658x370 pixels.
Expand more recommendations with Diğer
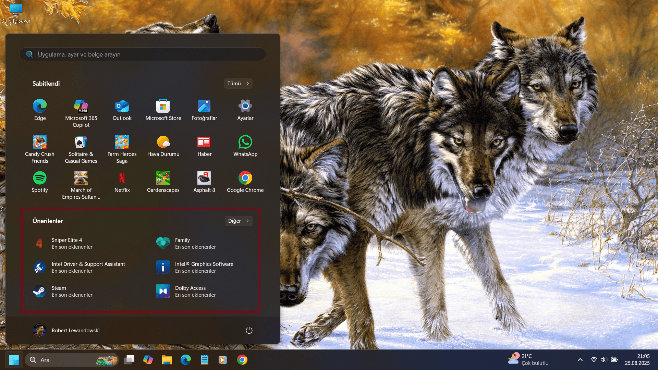(x=239, y=221)
